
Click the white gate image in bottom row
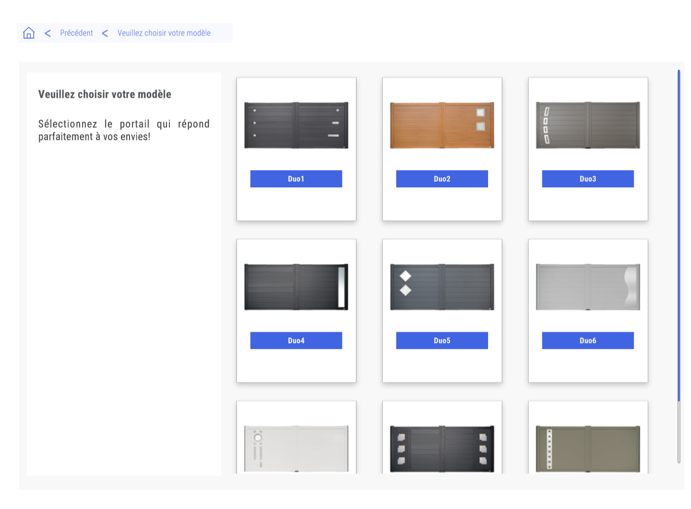coord(296,448)
